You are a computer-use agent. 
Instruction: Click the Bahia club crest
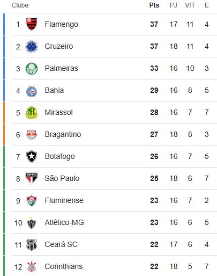click(32, 91)
